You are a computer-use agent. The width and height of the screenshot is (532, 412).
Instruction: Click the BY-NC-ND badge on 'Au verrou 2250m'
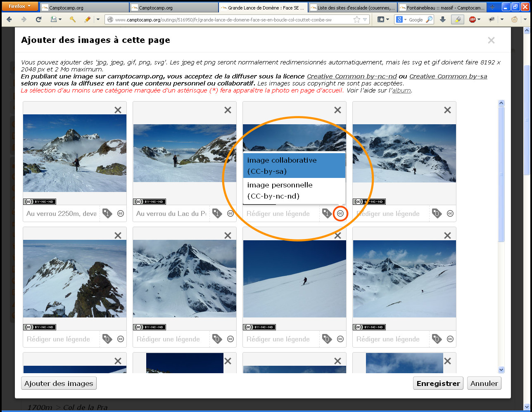click(x=40, y=201)
